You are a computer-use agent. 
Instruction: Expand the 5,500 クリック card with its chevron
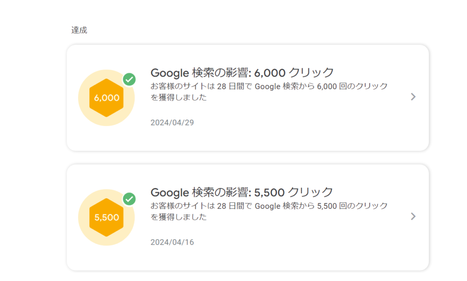(413, 216)
